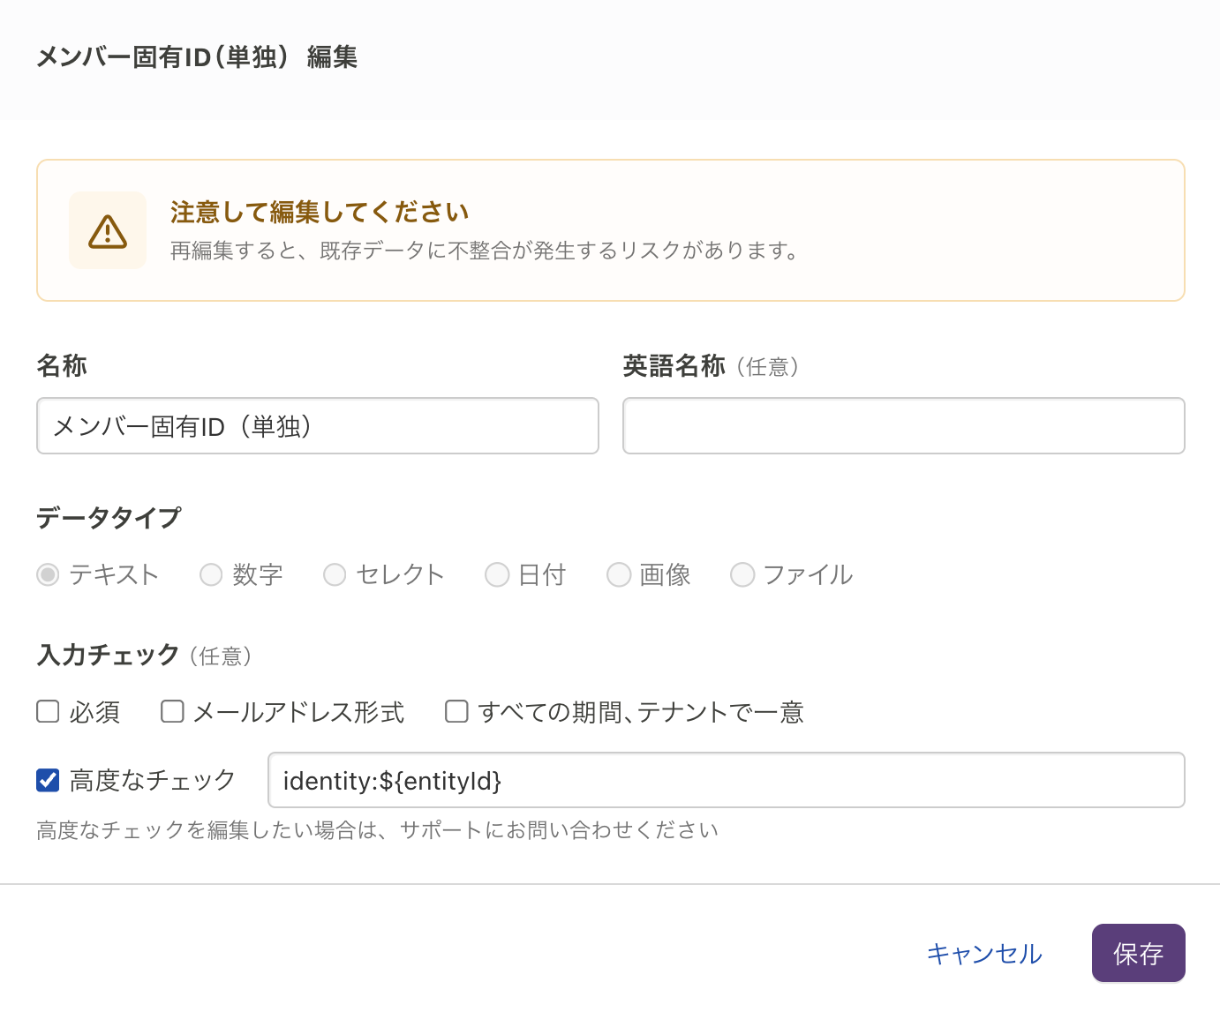
Task: Enable the 必須 checkbox
Action: point(48,711)
